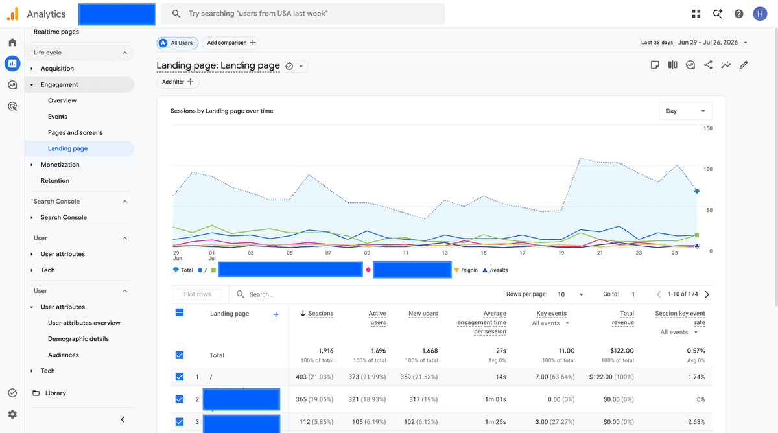Sort by Total revenue column
The height and width of the screenshot is (433, 778).
pyautogui.click(x=623, y=318)
